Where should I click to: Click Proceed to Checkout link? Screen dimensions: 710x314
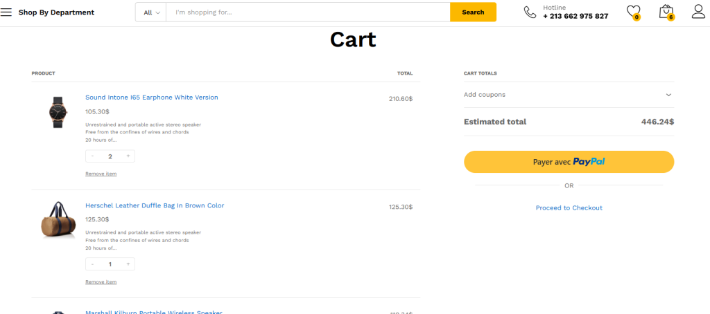pyautogui.click(x=569, y=207)
